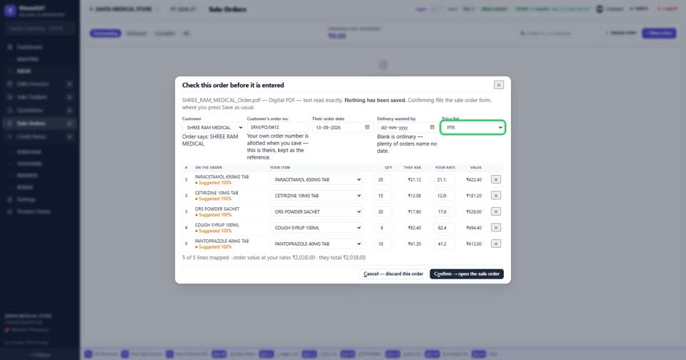The image size is (686, 360).
Task: Open the Customer dropdown showing SHREE RAM MEDICAL
Action: click(x=213, y=127)
